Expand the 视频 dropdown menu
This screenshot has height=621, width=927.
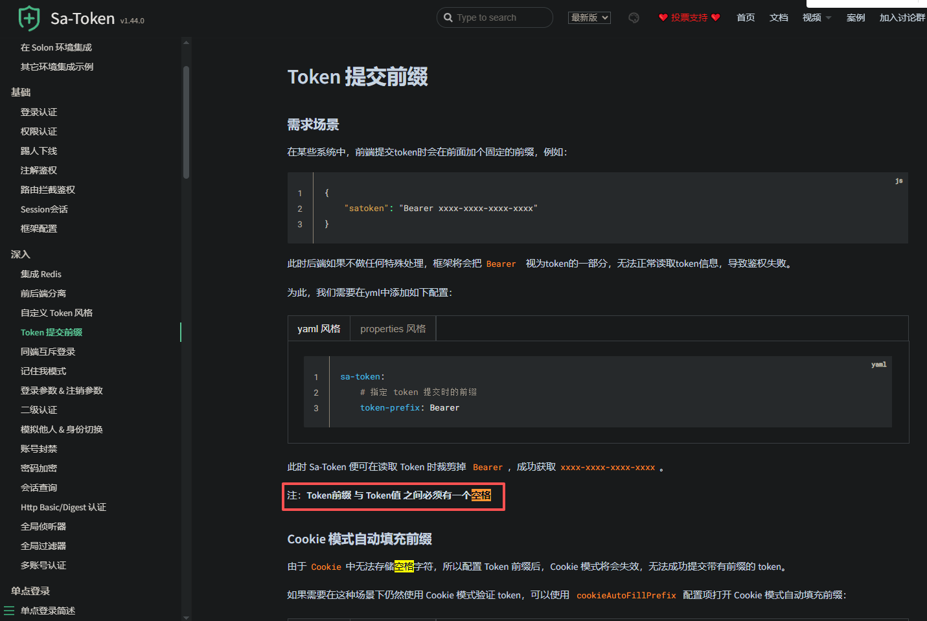pos(816,17)
